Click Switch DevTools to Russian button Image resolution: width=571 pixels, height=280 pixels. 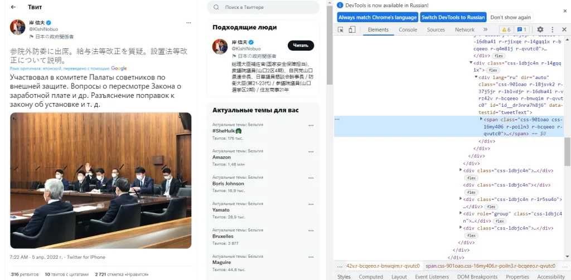point(453,17)
